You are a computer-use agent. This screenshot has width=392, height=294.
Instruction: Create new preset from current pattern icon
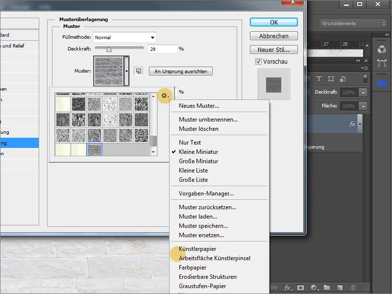pyautogui.click(x=139, y=71)
